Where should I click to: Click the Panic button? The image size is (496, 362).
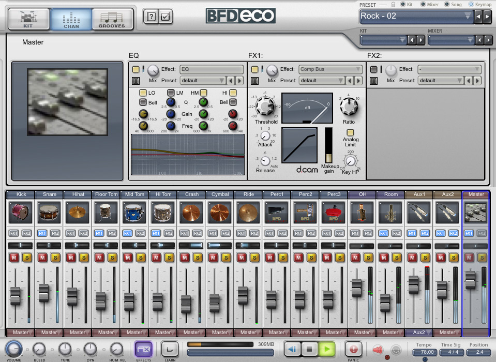click(353, 350)
